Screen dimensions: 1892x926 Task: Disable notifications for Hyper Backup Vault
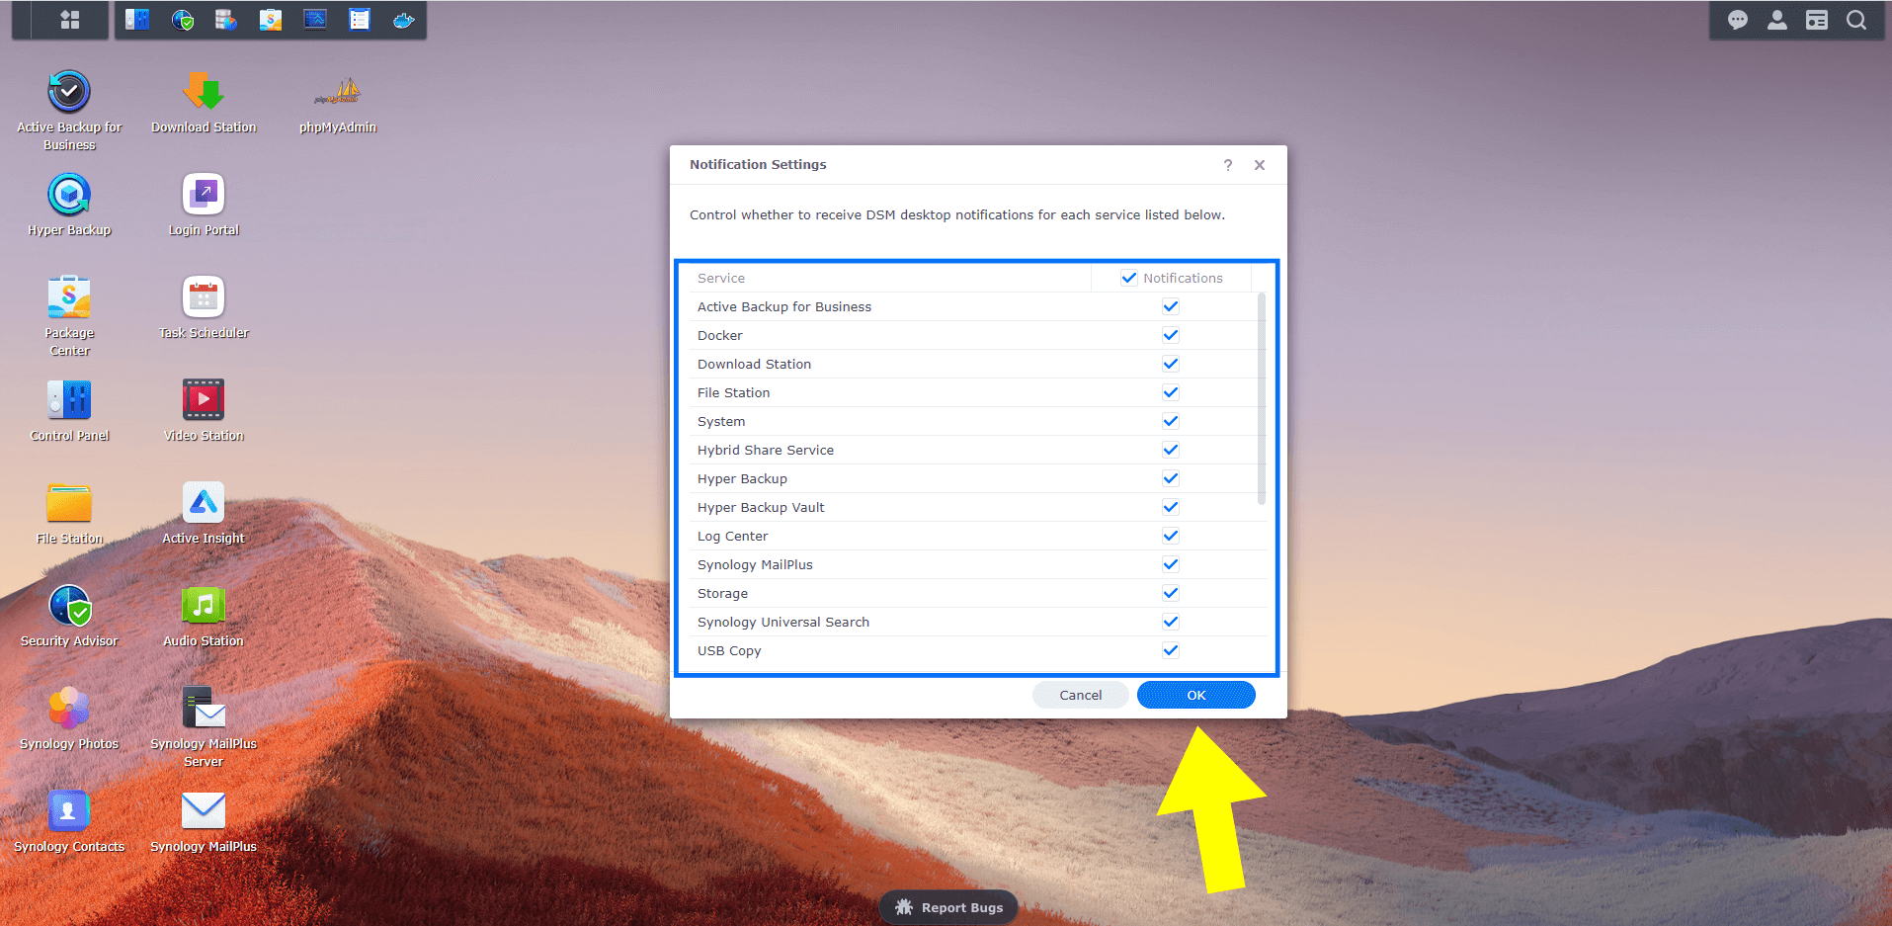pos(1171,507)
